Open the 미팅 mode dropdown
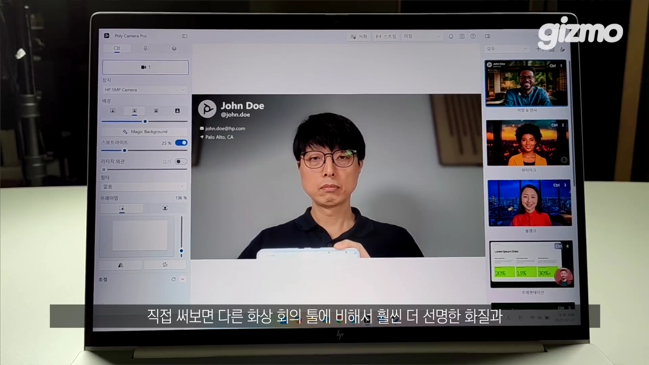Viewport: 649px width, 365px height. tap(422, 36)
